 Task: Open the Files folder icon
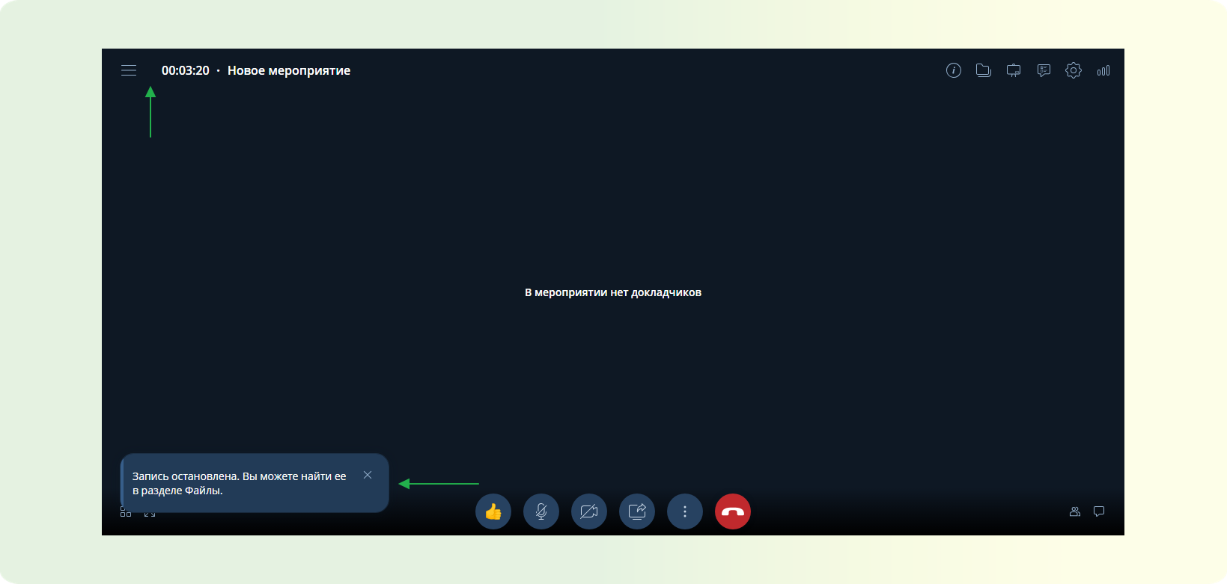[983, 70]
